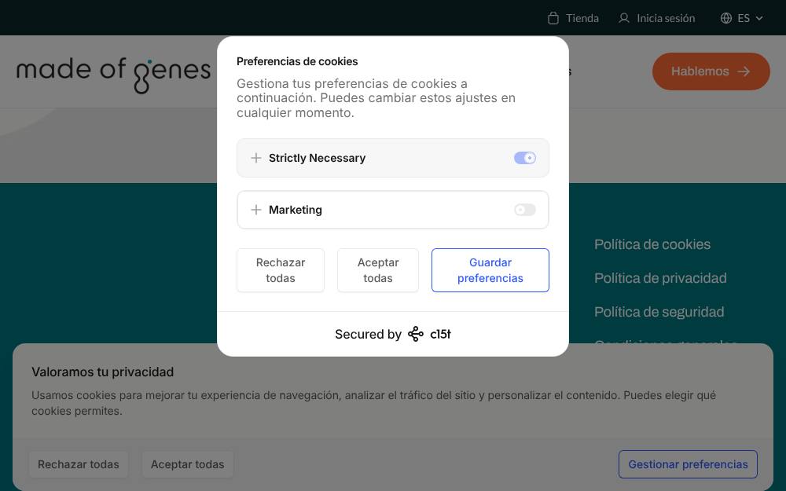
Task: Click Rechazar todas in the preferences dialog
Action: tap(281, 270)
